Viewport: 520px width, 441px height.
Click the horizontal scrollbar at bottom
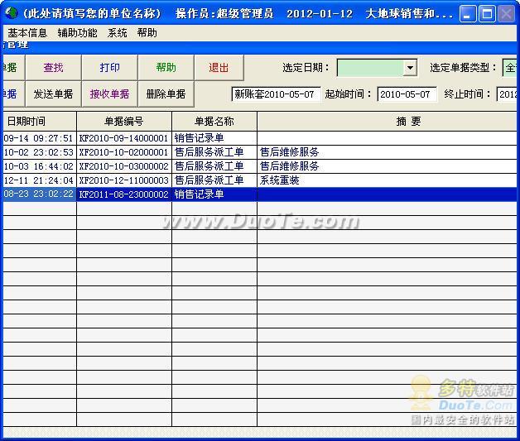click(x=260, y=432)
